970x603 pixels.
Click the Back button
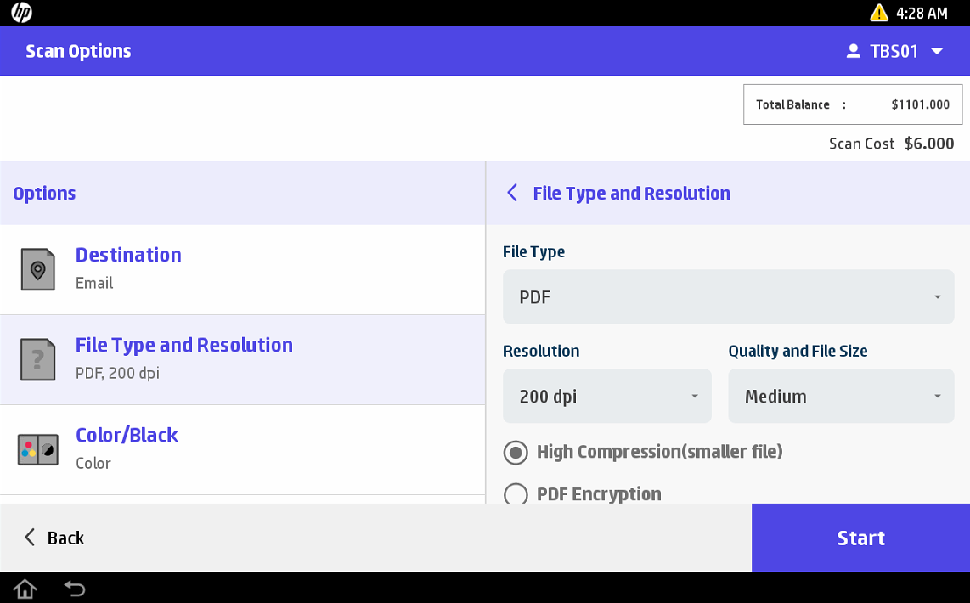pyautogui.click(x=54, y=538)
